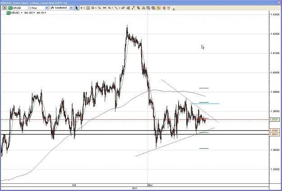Open the EURUSD legend series dropdown
The width and height of the screenshot is (282, 191).
click(22, 13)
